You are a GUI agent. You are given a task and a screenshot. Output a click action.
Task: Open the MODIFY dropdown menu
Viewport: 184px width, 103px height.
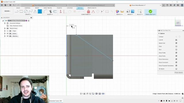[50, 14]
